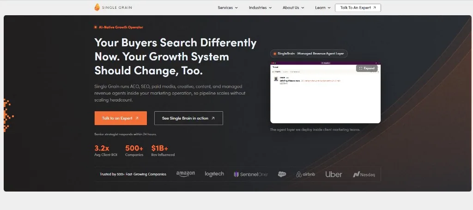Click the SingleBrain demo video thumbnail
473x210 pixels.
click(325, 92)
